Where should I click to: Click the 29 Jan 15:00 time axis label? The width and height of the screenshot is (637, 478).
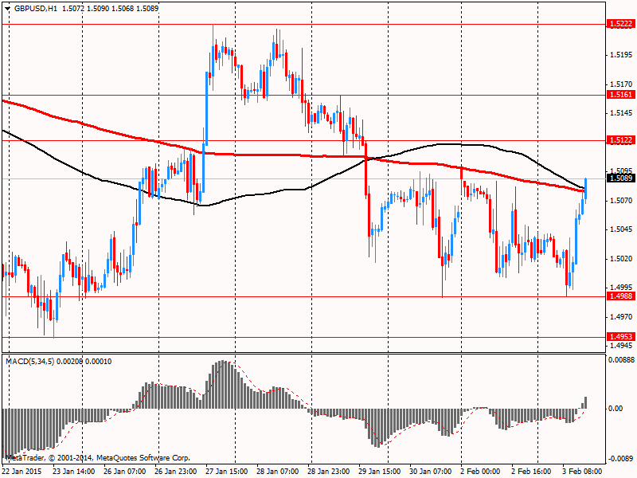[x=380, y=472]
